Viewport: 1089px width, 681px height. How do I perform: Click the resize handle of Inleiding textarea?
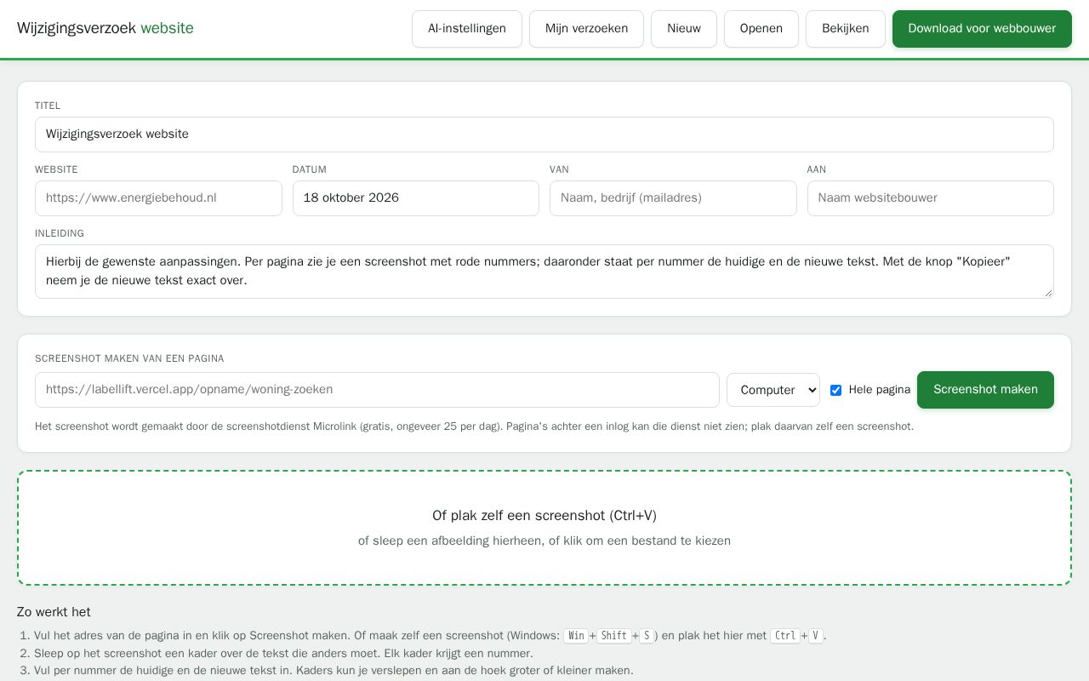[x=1048, y=293]
